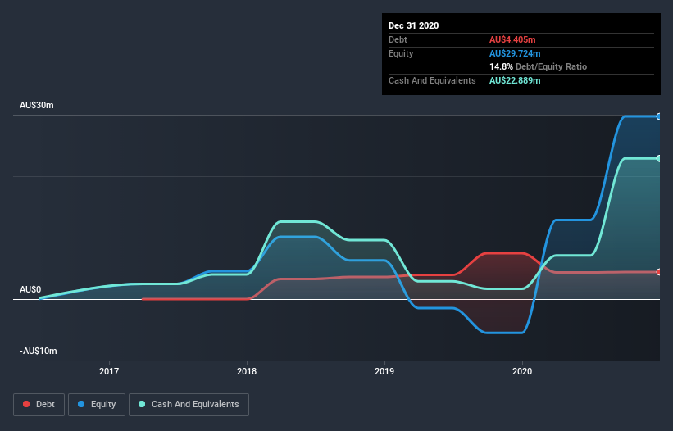The width and height of the screenshot is (673, 431).
Task: Click the Cash value AU$22.889m in the tooltip
Action: (x=515, y=80)
